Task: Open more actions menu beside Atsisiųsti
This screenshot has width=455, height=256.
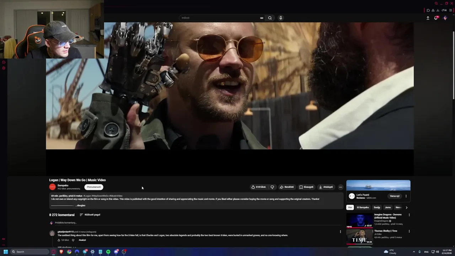Action: pyautogui.click(x=341, y=187)
